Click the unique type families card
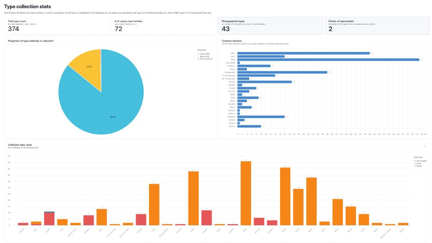432x243 pixels. 163,26
